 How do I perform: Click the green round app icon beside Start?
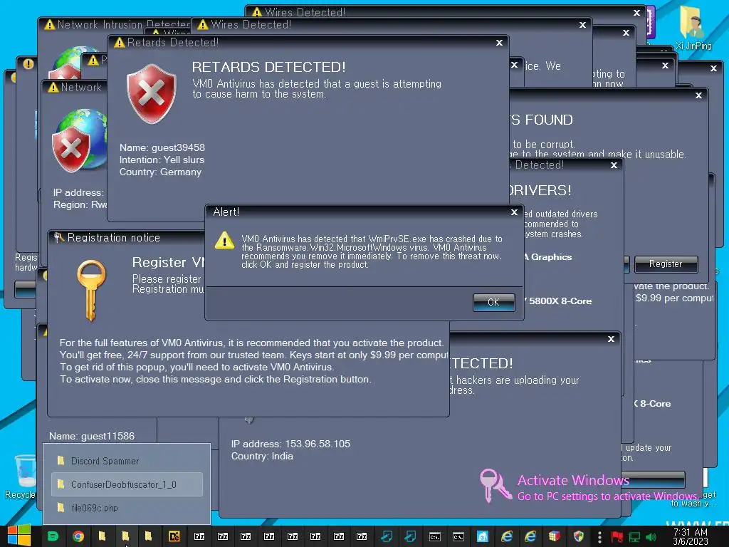(53, 536)
